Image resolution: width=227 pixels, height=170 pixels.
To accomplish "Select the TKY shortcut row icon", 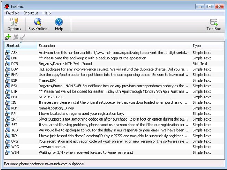I will [x=8, y=136].
